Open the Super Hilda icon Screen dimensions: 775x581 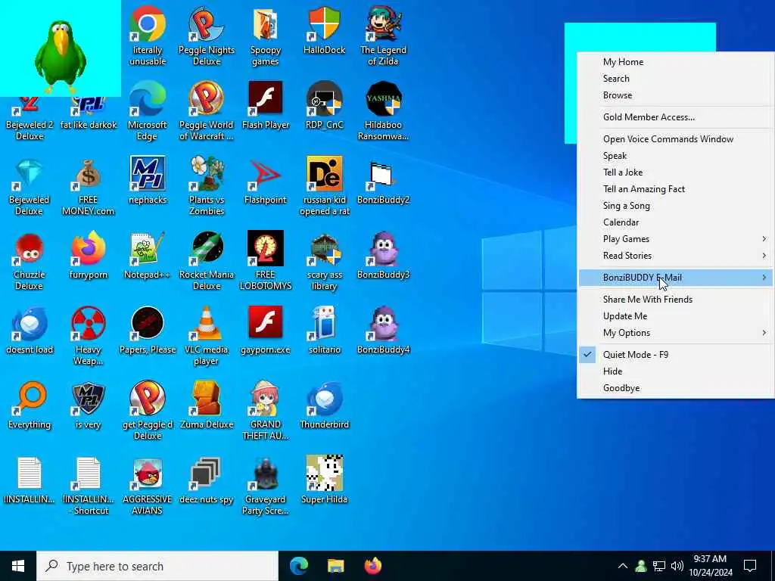(x=324, y=480)
